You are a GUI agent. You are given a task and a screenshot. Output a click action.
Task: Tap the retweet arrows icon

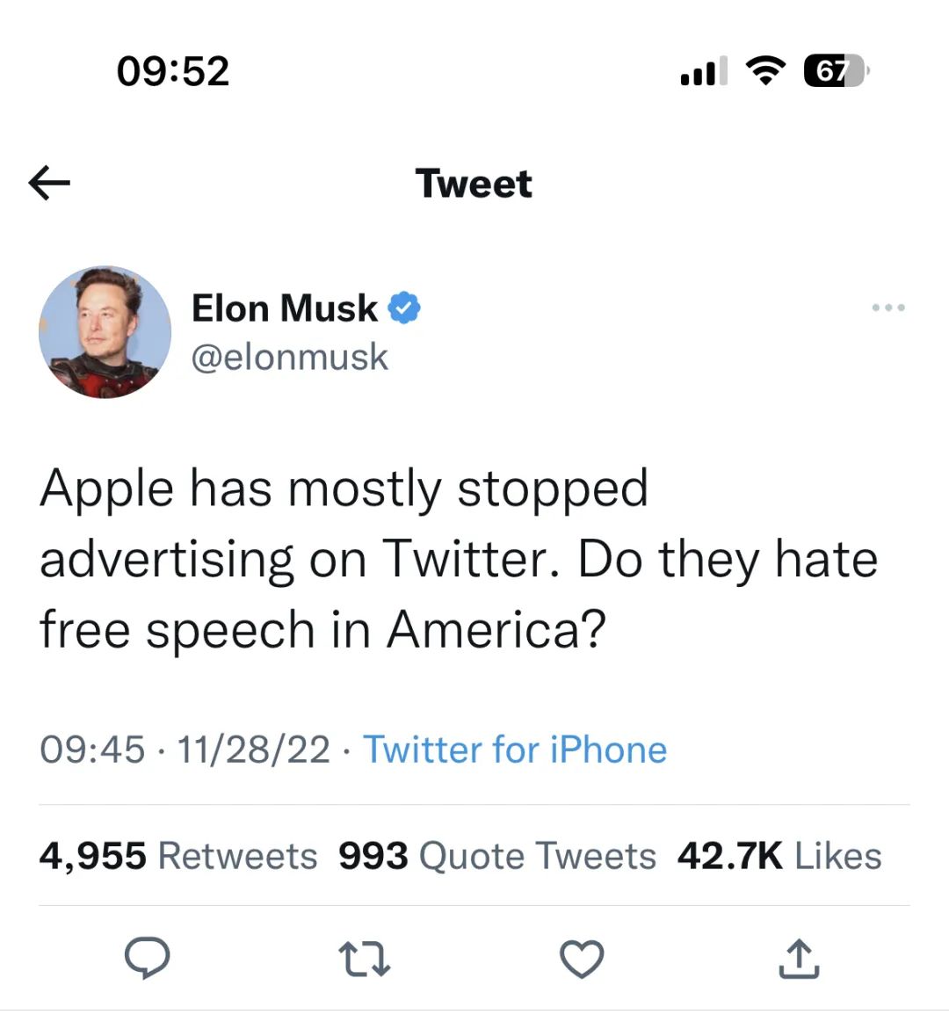click(x=365, y=959)
